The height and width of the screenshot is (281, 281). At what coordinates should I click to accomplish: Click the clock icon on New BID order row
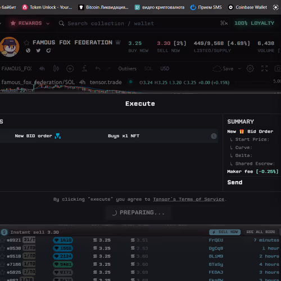[214, 136]
